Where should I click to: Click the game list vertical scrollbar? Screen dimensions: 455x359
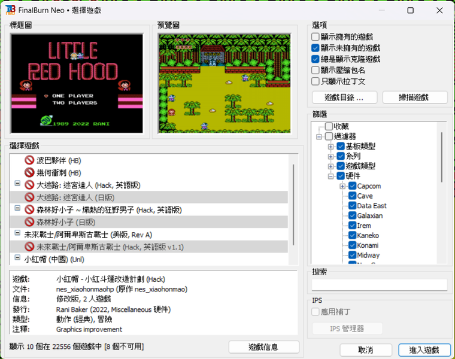tap(293, 205)
